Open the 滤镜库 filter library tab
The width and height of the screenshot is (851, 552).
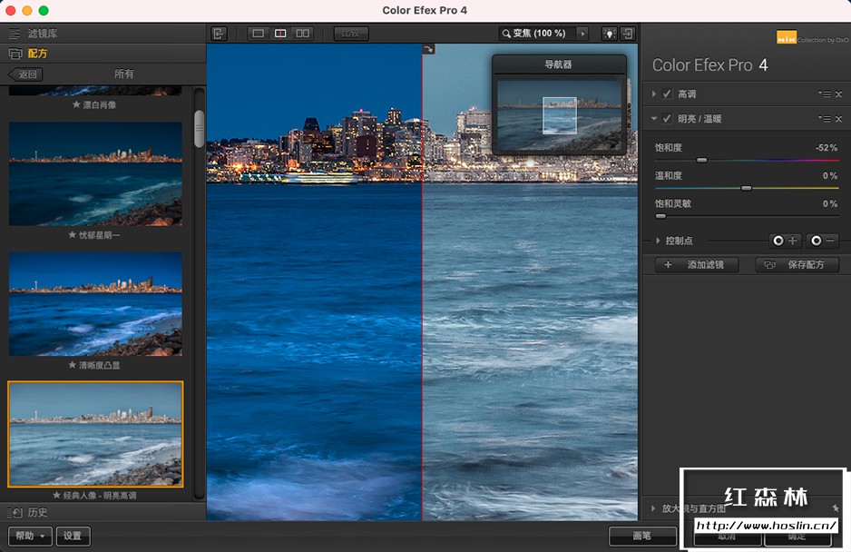coord(42,34)
